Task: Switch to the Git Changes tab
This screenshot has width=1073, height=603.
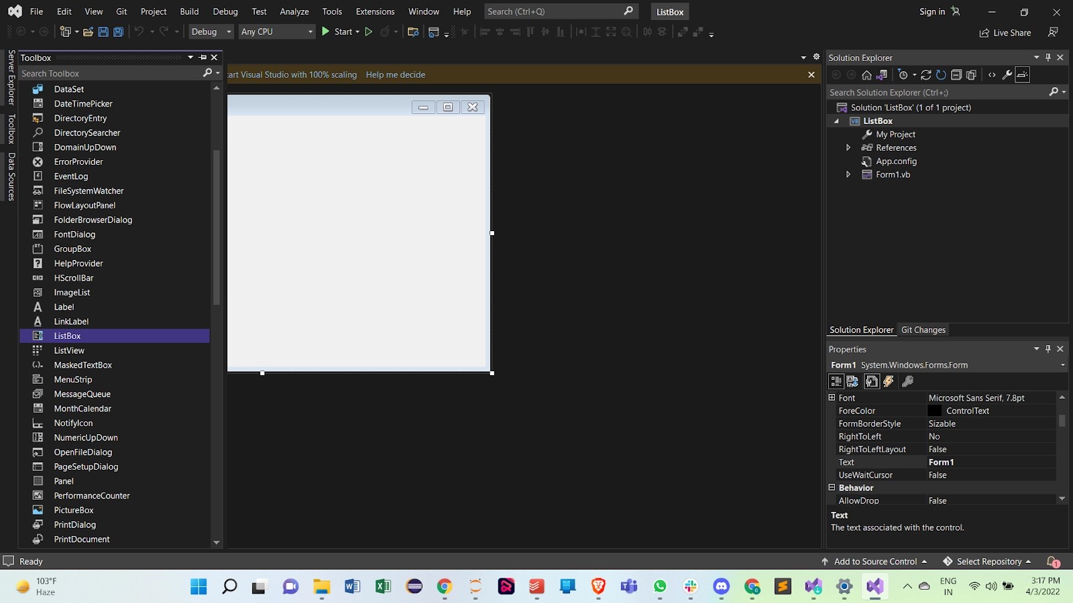Action: pyautogui.click(x=923, y=330)
